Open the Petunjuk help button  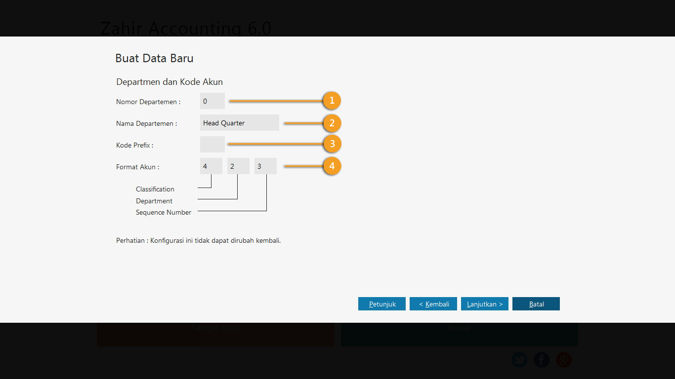pos(382,304)
